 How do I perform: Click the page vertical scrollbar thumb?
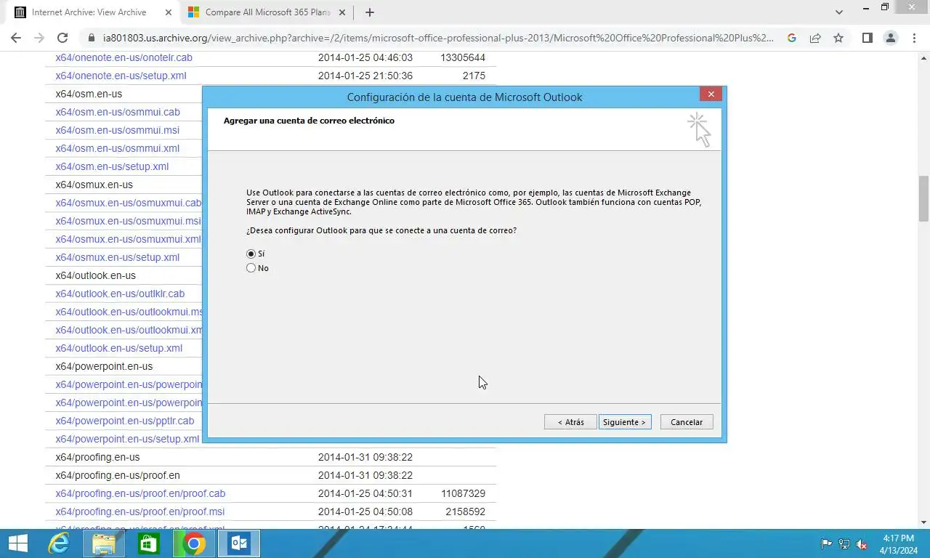(923, 198)
